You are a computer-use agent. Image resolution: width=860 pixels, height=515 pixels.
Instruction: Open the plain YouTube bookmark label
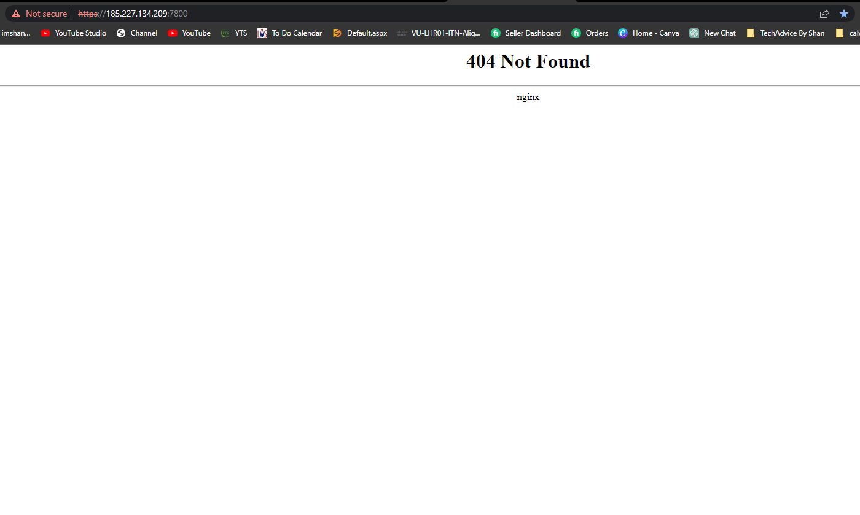pyautogui.click(x=197, y=33)
